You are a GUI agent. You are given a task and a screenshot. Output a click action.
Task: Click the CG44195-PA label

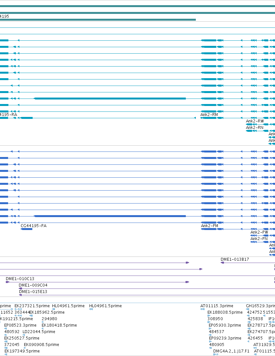[34, 226]
